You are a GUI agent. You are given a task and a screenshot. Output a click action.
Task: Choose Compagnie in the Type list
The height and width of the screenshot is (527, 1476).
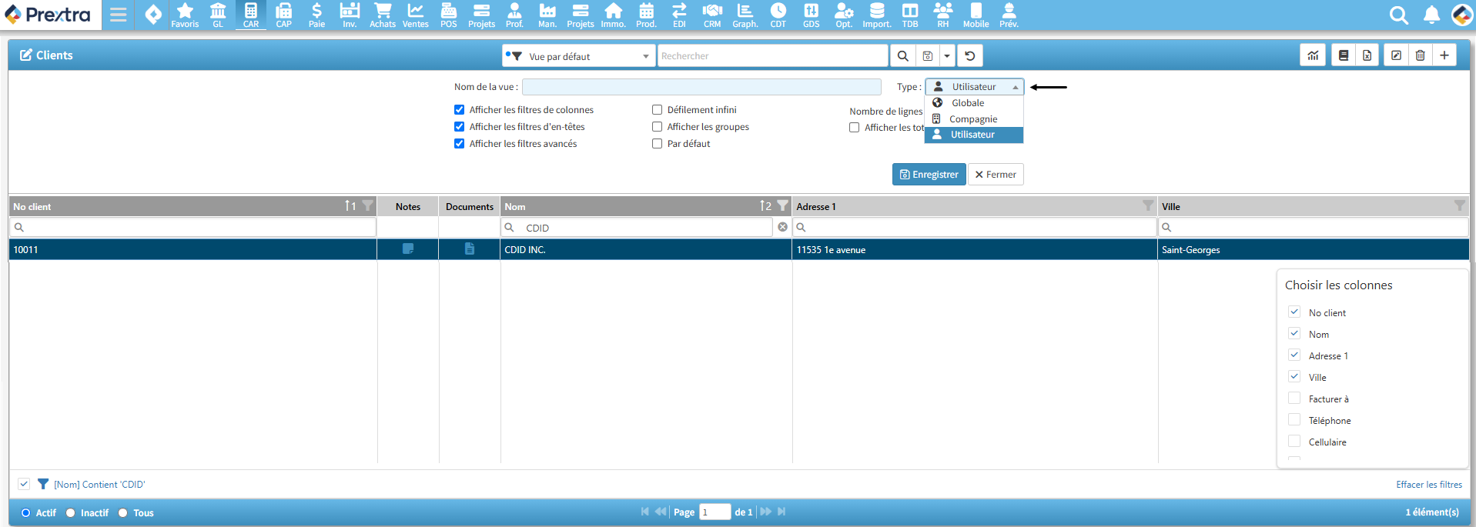coord(972,119)
